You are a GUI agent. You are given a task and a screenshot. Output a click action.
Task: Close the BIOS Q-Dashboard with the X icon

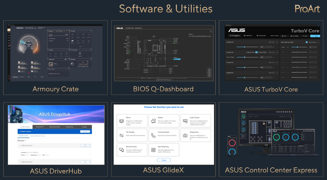(211, 31)
